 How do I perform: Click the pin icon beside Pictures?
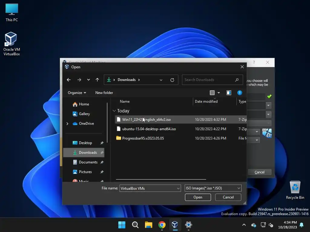point(102,172)
